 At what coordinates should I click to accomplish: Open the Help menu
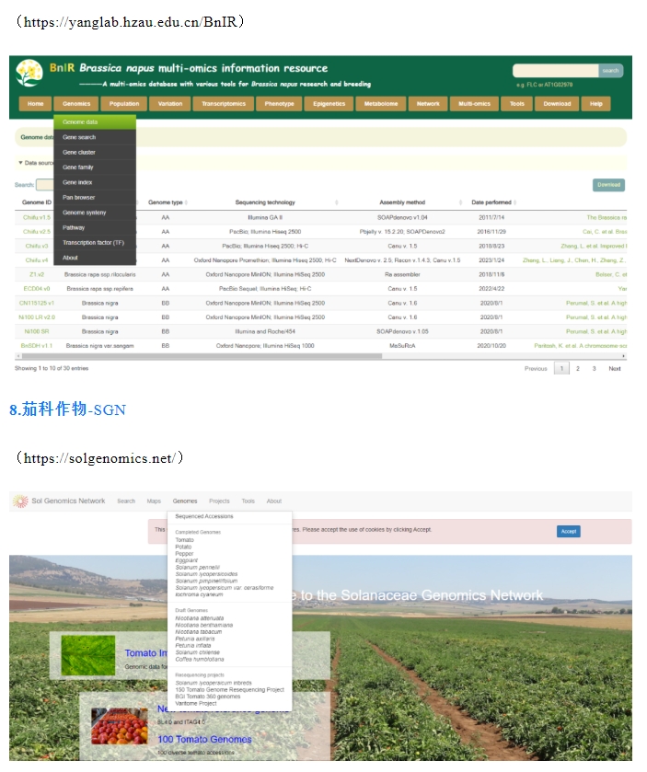click(596, 105)
